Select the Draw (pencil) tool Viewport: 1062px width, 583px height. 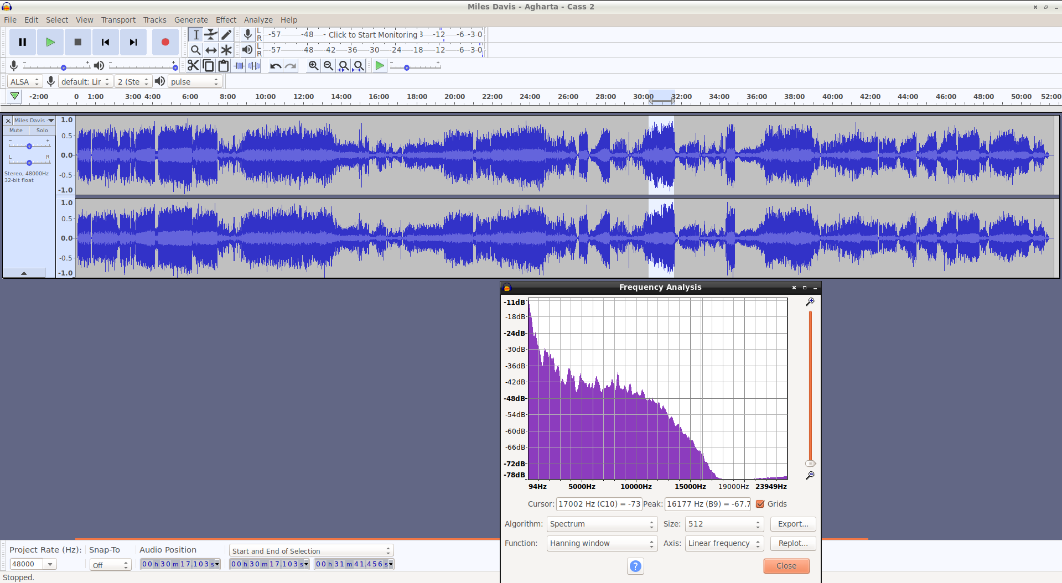tap(226, 35)
